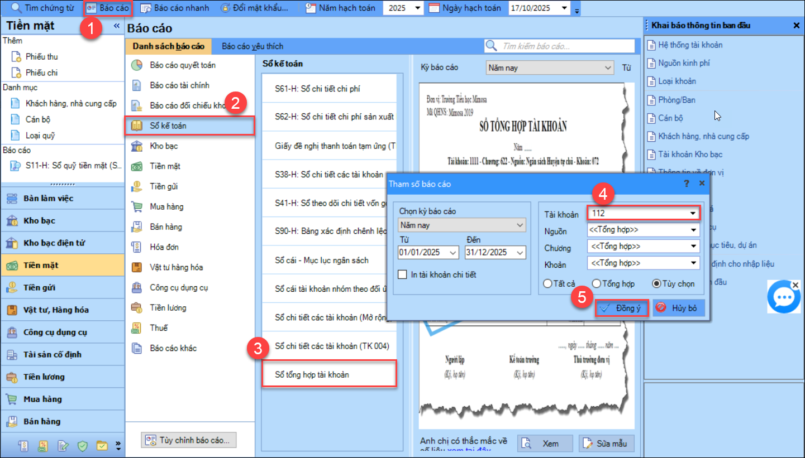Click the blue chat support bubble icon

[x=784, y=297]
